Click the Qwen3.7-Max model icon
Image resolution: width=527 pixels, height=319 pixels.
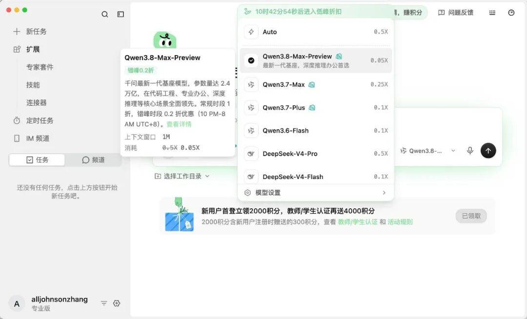pos(251,84)
